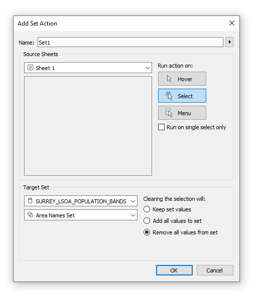Click the Select cursor icon
Viewport: 270px width, 301px height.
point(169,95)
